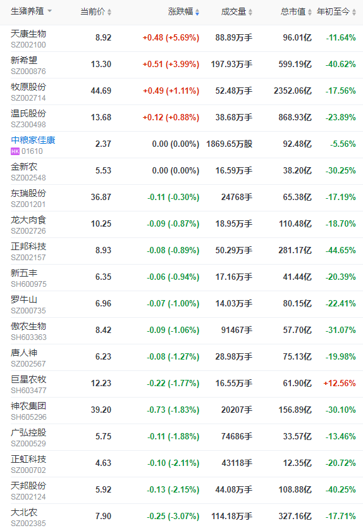Click 中粮家佳康 volume 1869.65万股
363x528 pixels.
(x=229, y=144)
